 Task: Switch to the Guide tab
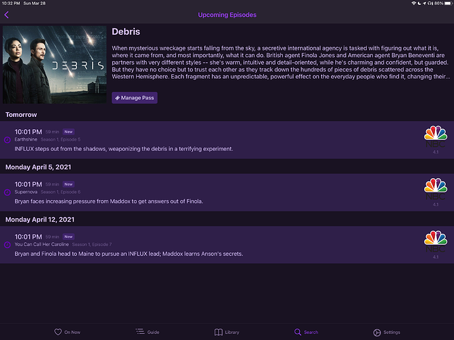pos(147,332)
